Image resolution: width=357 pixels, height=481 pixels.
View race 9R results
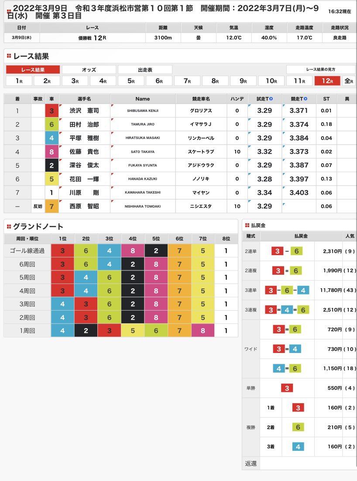tap(243, 81)
